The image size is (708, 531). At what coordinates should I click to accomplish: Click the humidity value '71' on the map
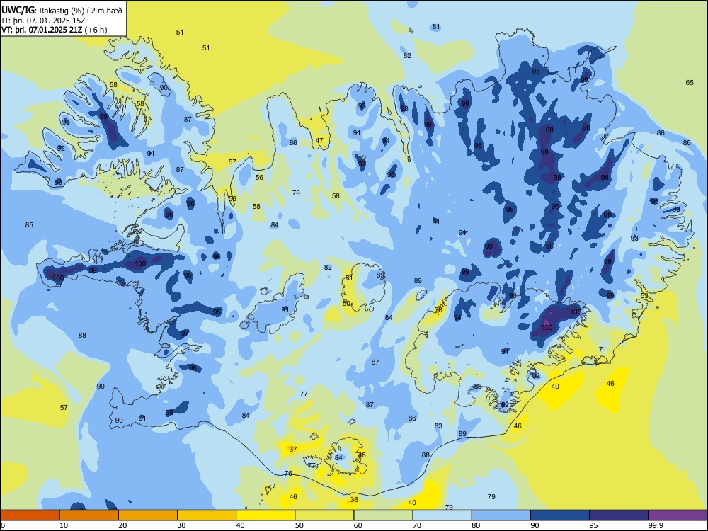tap(603, 350)
